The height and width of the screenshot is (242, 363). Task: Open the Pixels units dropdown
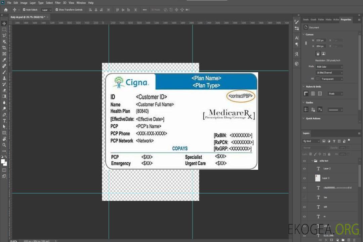coord(335,93)
